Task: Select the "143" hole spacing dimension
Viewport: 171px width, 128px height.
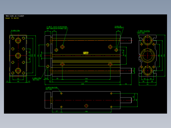Action: [86, 78]
